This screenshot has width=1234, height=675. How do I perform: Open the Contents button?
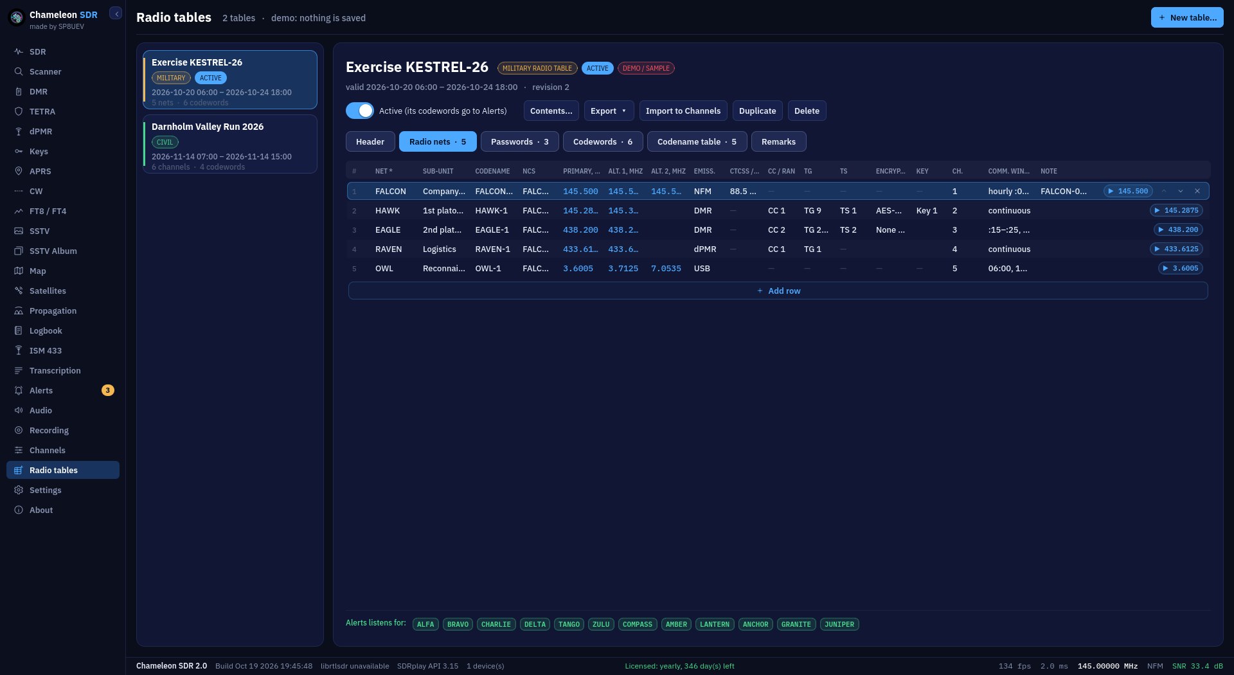(551, 111)
